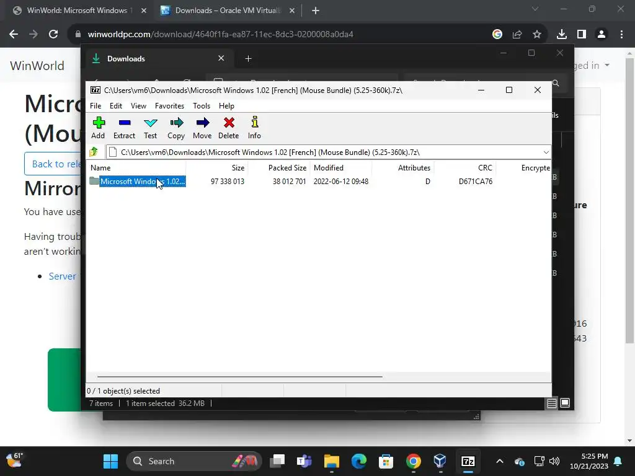
Task: Click the 7-Zip horizontal scrollbar
Action: click(x=240, y=376)
